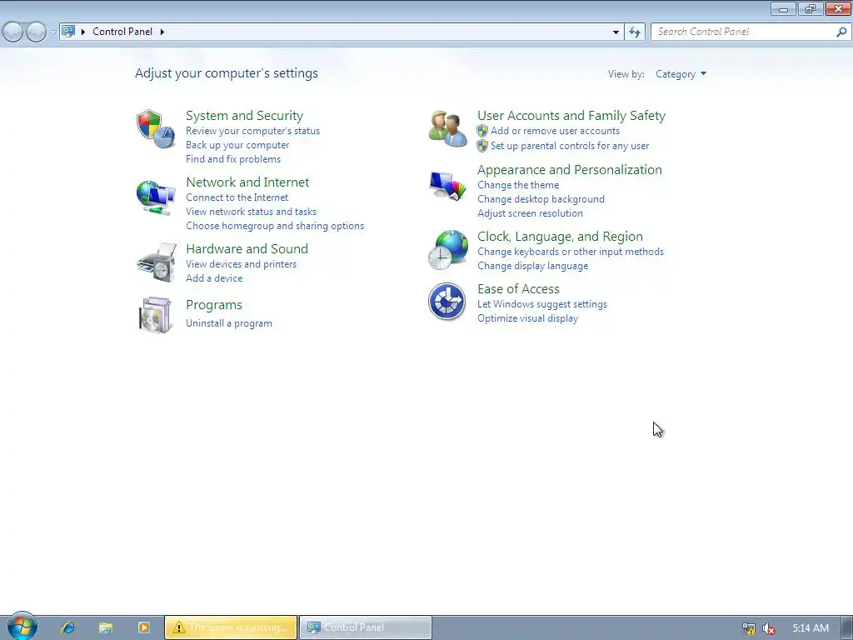
Task: Open System and Security shield icon
Action: (156, 129)
